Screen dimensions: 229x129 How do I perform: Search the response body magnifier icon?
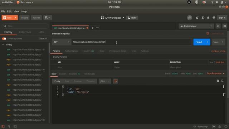point(222,81)
